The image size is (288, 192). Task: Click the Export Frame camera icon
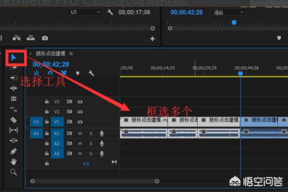45,38
